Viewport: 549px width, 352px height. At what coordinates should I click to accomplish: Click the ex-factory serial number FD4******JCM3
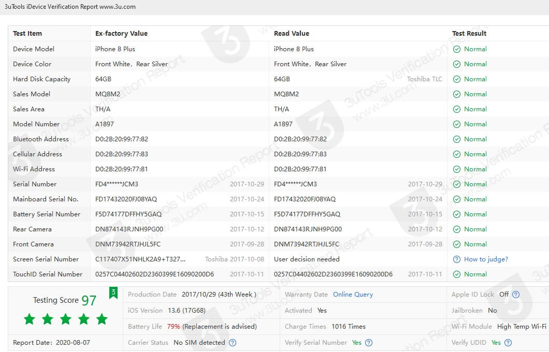(117, 184)
